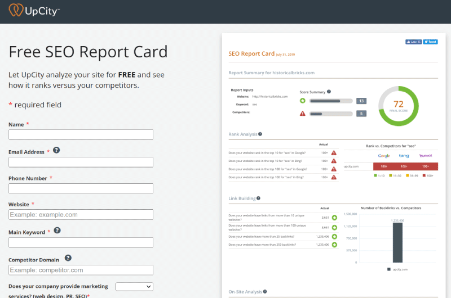Click the 'On-Site Analysis' heading

tap(245, 292)
